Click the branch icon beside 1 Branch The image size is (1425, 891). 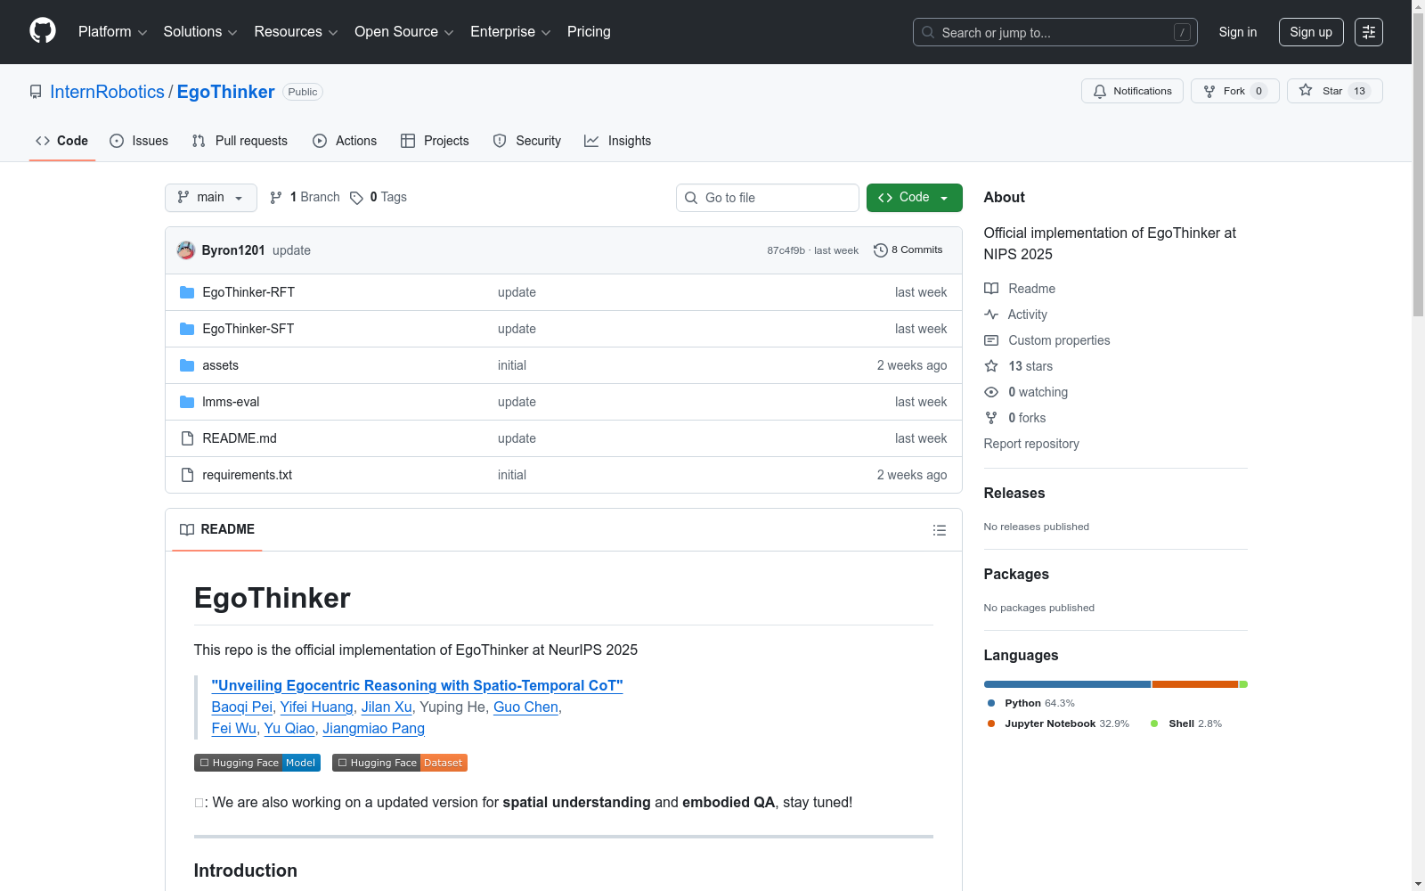pyautogui.click(x=276, y=198)
